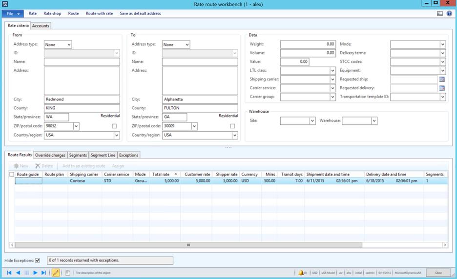This screenshot has width=457, height=279.
Task: Toggle From address Residential checkbox
Action: pos(114,126)
